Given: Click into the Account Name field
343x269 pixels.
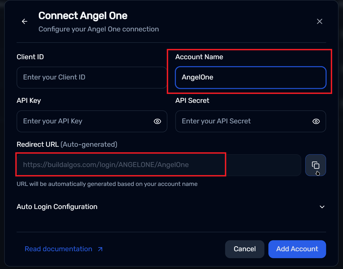Looking at the screenshot, I should [x=250, y=78].
